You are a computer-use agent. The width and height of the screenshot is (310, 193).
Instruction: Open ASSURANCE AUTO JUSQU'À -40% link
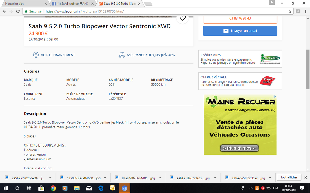click(147, 55)
